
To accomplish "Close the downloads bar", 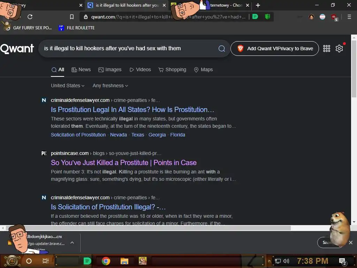I will tap(351, 243).
